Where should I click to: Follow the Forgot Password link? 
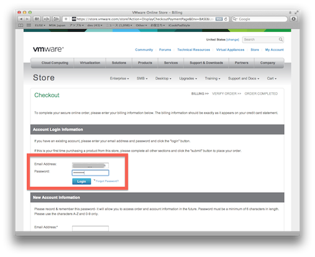click(x=107, y=181)
